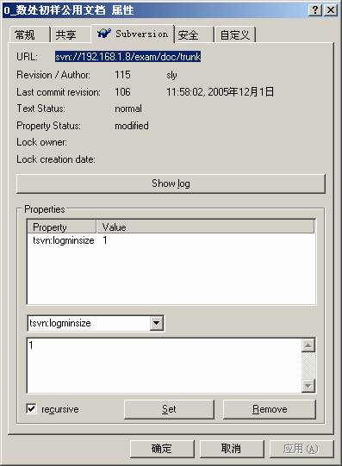Click the Remove button

270,409
